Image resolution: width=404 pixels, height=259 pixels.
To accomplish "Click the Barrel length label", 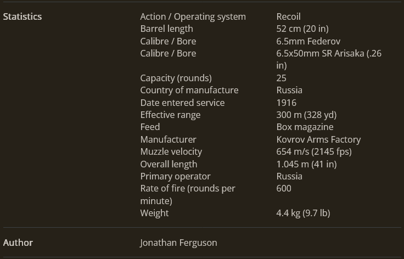I will pyautogui.click(x=166, y=29).
